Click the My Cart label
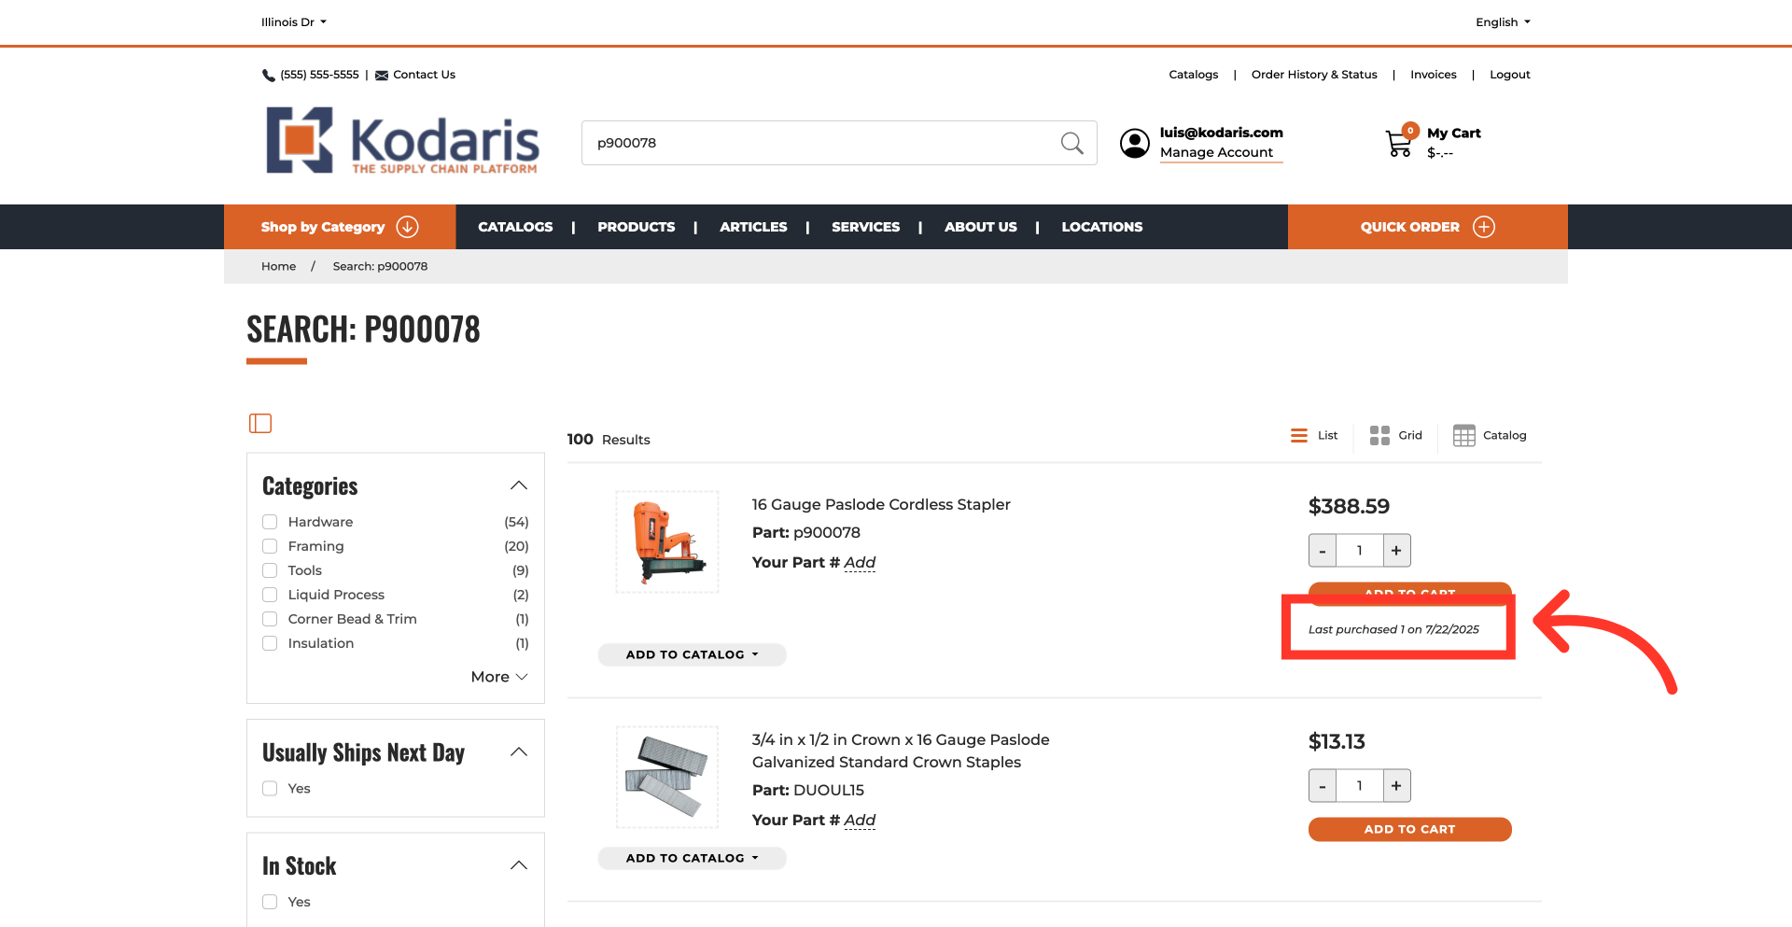Screen dimensions: 1792x927 (x=1453, y=133)
